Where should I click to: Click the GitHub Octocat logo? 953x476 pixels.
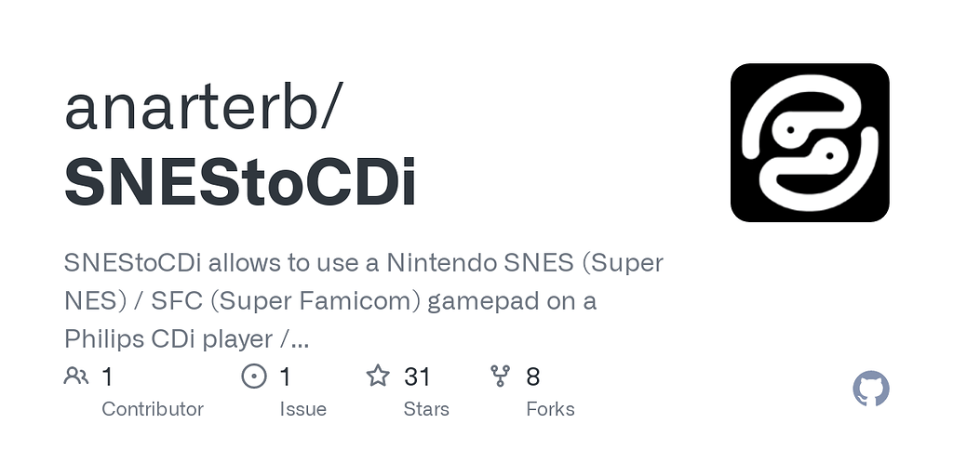(x=870, y=389)
